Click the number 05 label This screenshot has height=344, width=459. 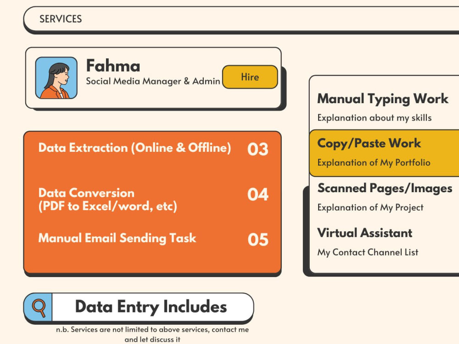[257, 239]
